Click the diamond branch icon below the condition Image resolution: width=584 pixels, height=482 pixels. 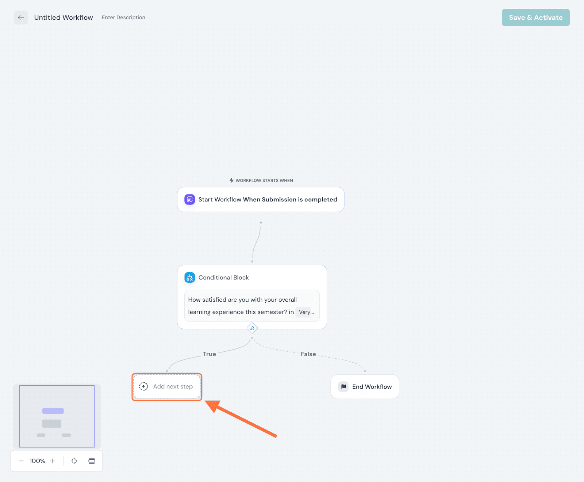252,328
